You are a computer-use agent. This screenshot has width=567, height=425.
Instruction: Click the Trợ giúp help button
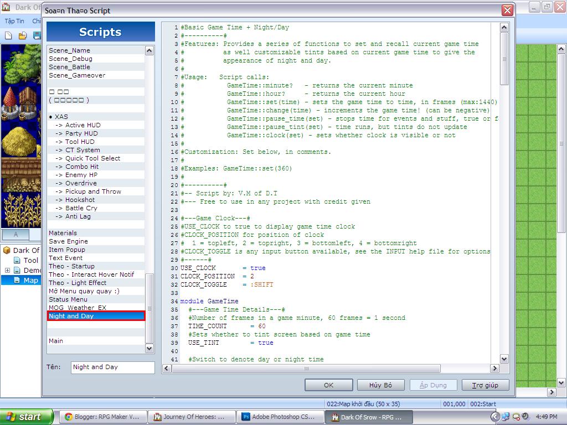tap(485, 385)
